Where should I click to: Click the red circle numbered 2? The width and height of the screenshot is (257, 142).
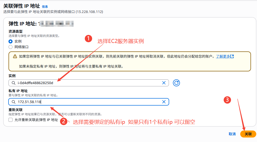[x=64, y=122]
